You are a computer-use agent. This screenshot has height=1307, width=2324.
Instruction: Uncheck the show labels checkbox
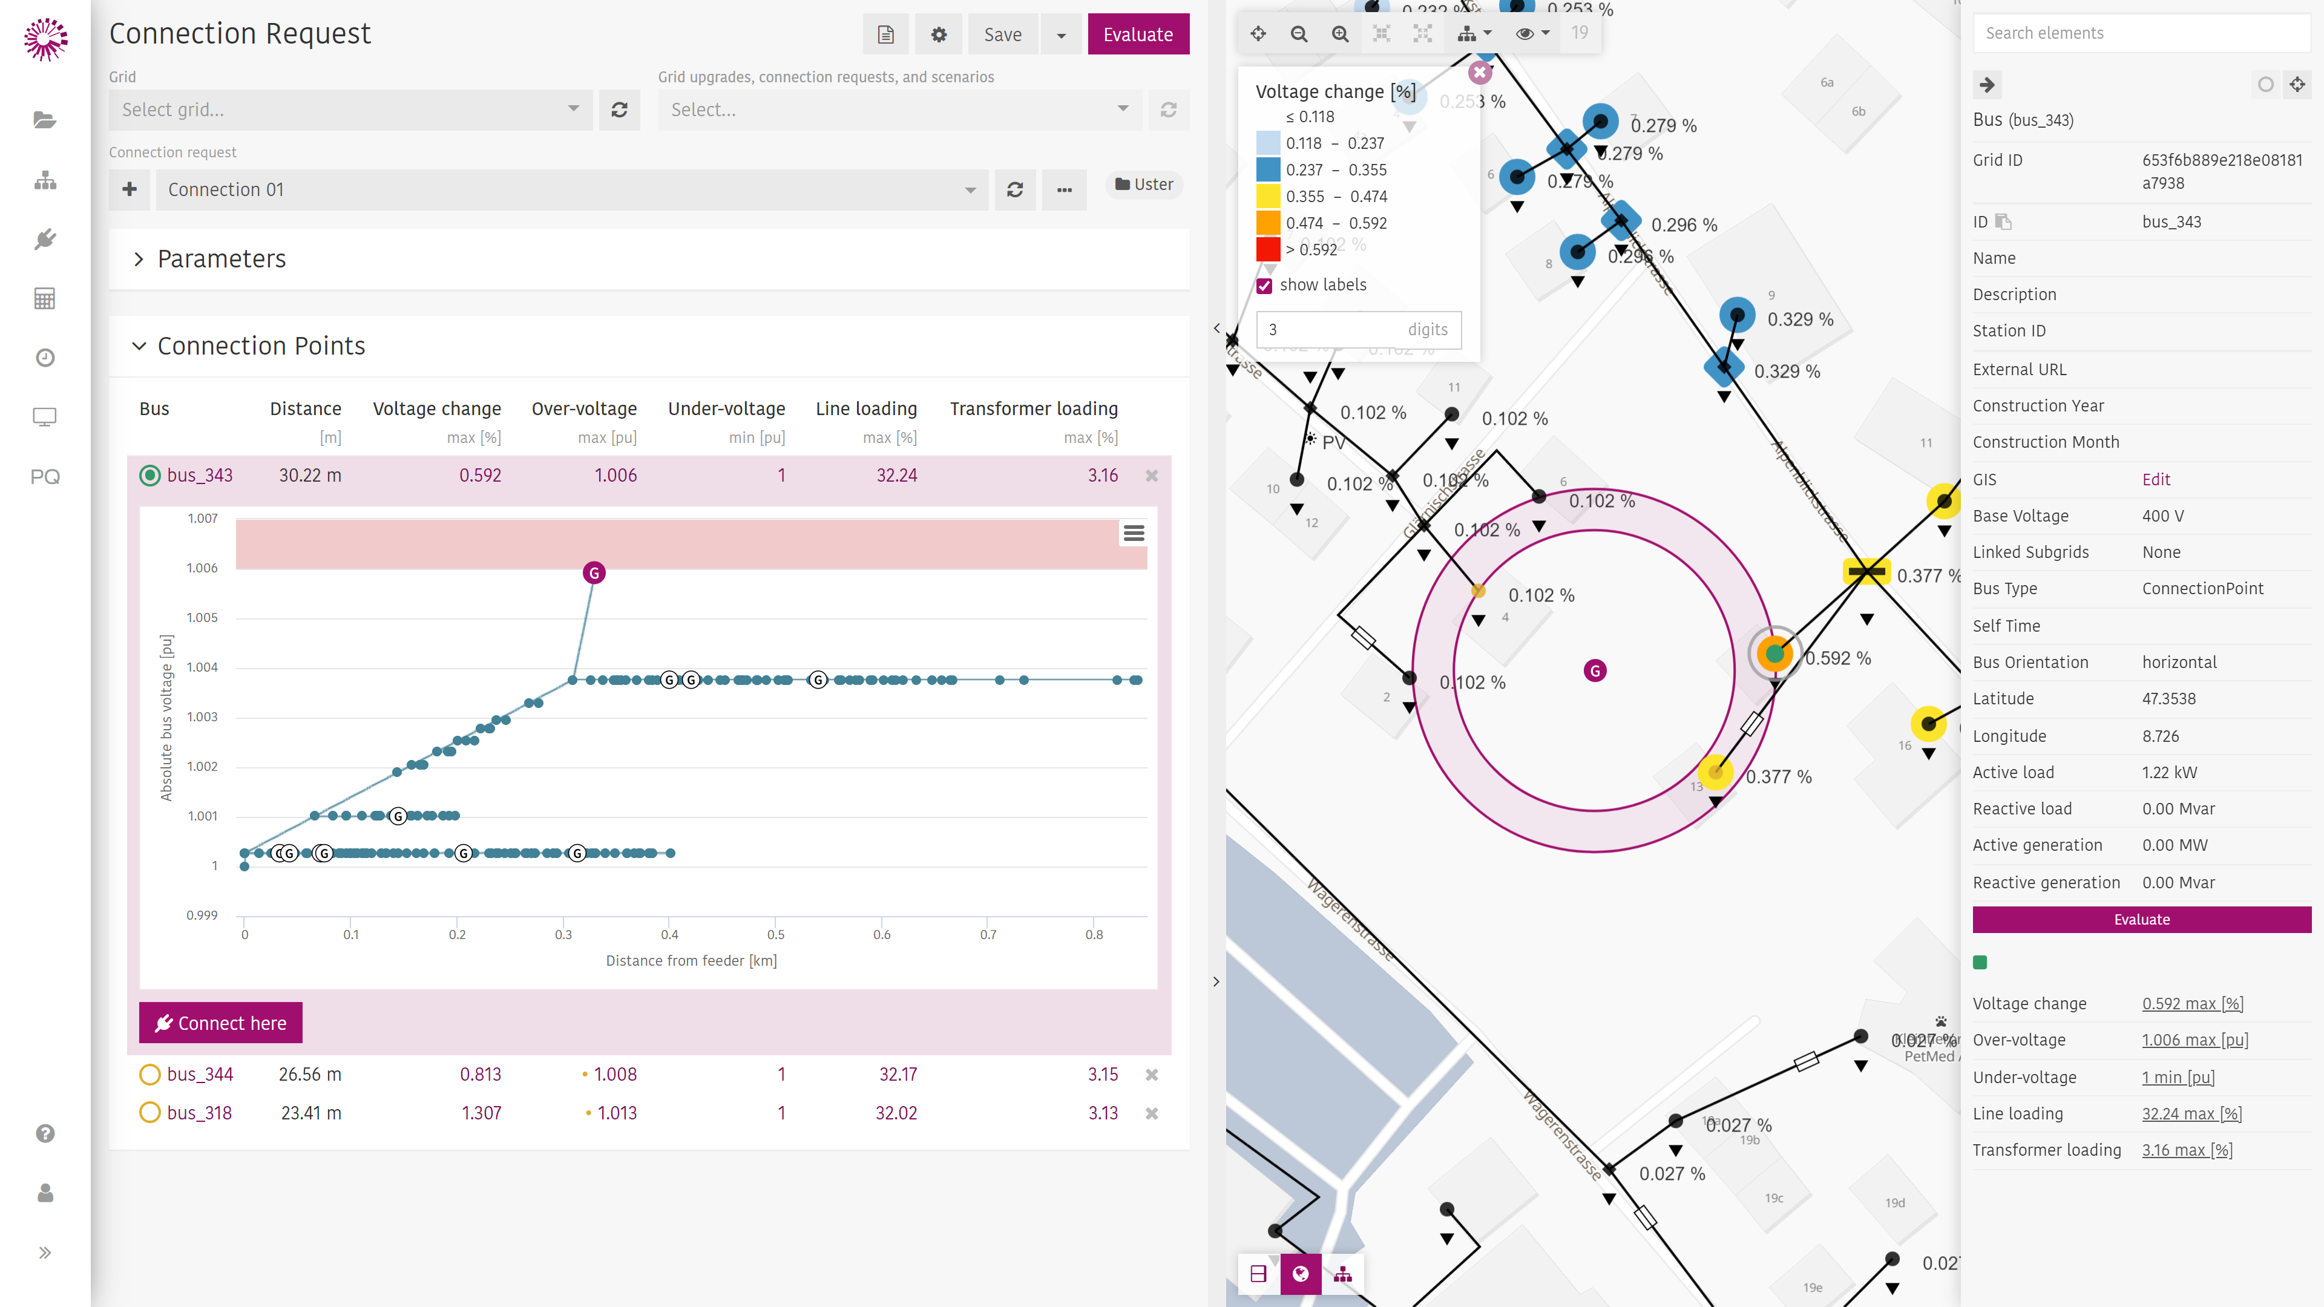1265,286
